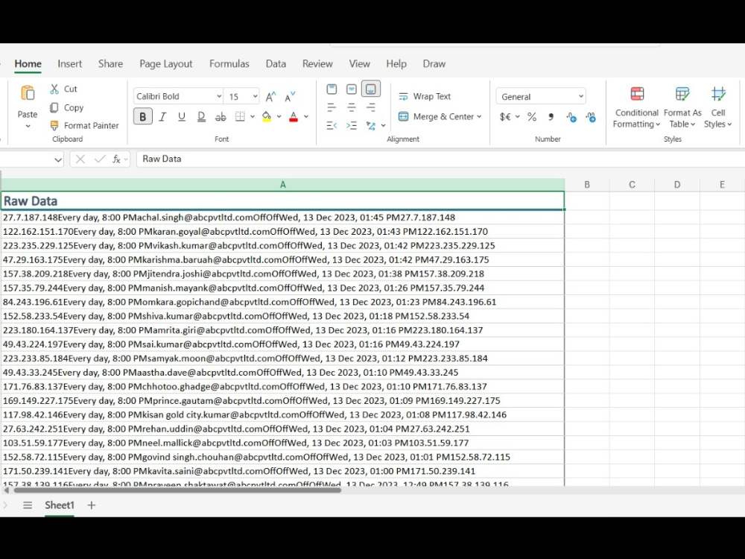Expand Merge & Center dropdown arrow
The height and width of the screenshot is (559, 745).
[x=479, y=117]
